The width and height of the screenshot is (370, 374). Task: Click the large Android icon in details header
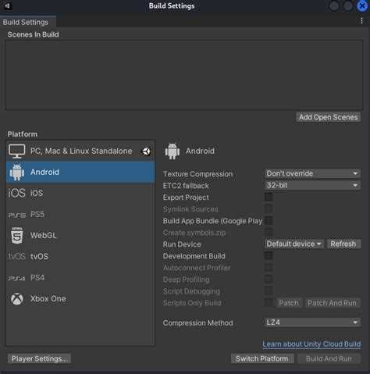coord(173,151)
